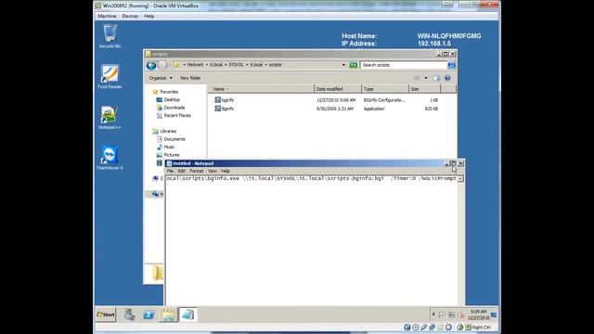Click the VirtualBox network adapter status icon
This screenshot has width=594, height=334.
(x=432, y=328)
